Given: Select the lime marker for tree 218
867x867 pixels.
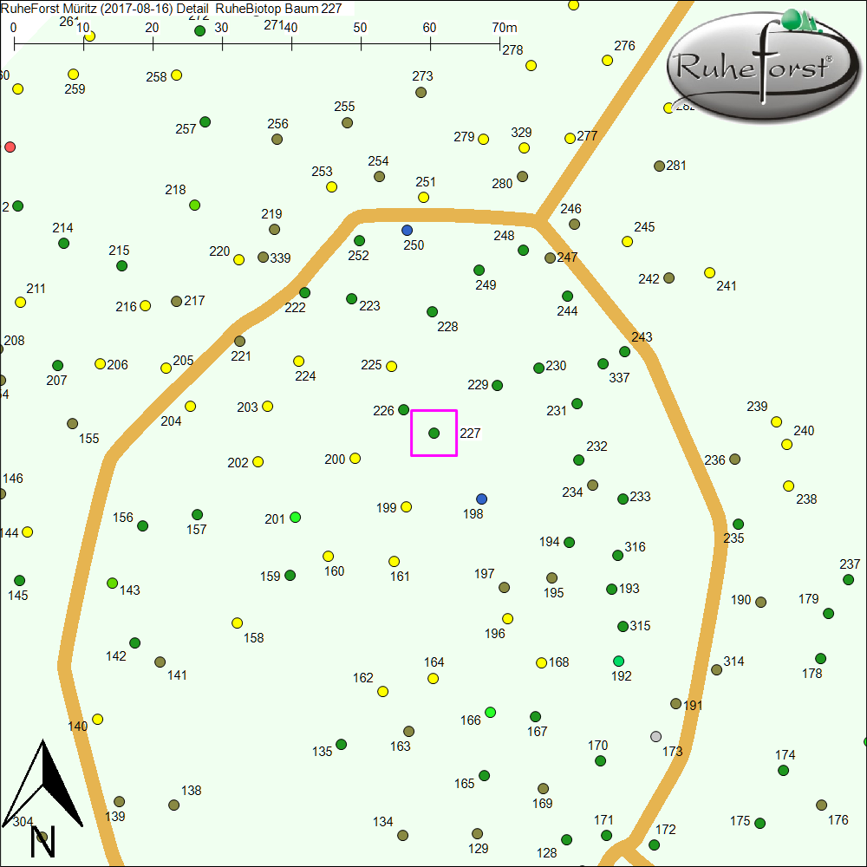Looking at the screenshot, I should click(195, 205).
